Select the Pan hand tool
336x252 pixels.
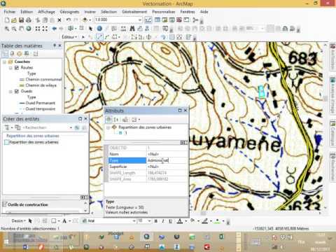[21, 29]
